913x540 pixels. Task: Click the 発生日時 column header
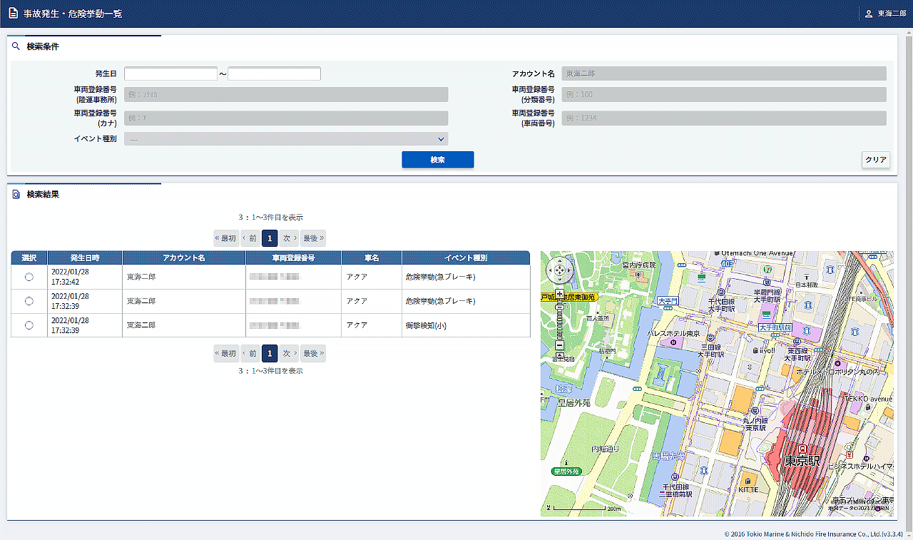pyautogui.click(x=85, y=258)
